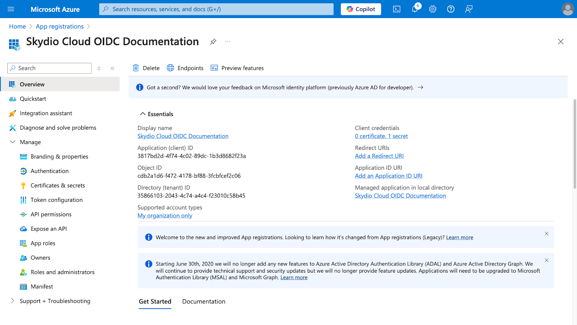Open portal settings gear

[x=433, y=9]
